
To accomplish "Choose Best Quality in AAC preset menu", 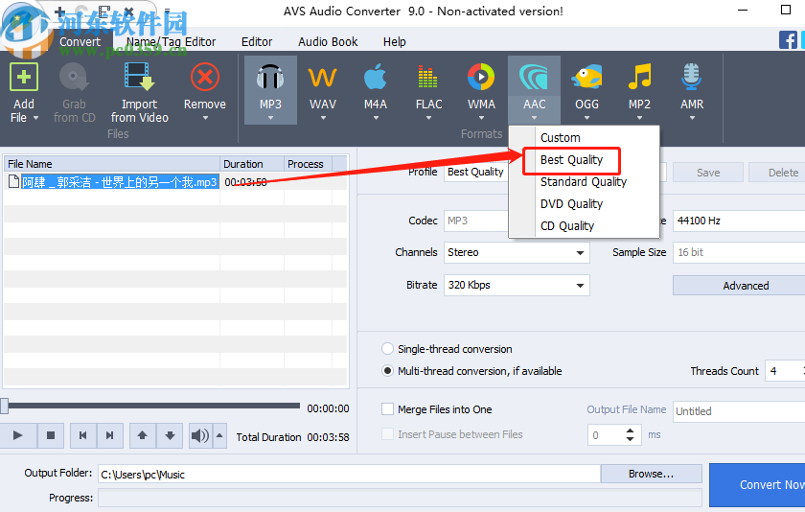I will pos(584,160).
